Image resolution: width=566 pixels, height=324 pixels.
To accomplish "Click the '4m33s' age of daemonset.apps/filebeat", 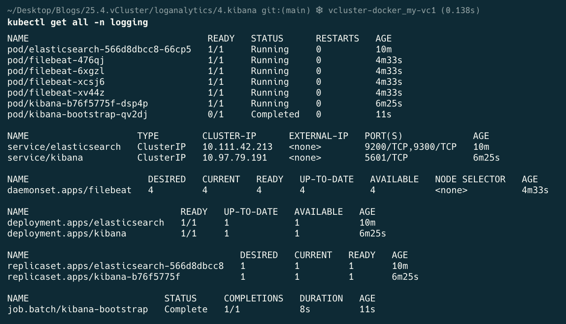I will (535, 190).
